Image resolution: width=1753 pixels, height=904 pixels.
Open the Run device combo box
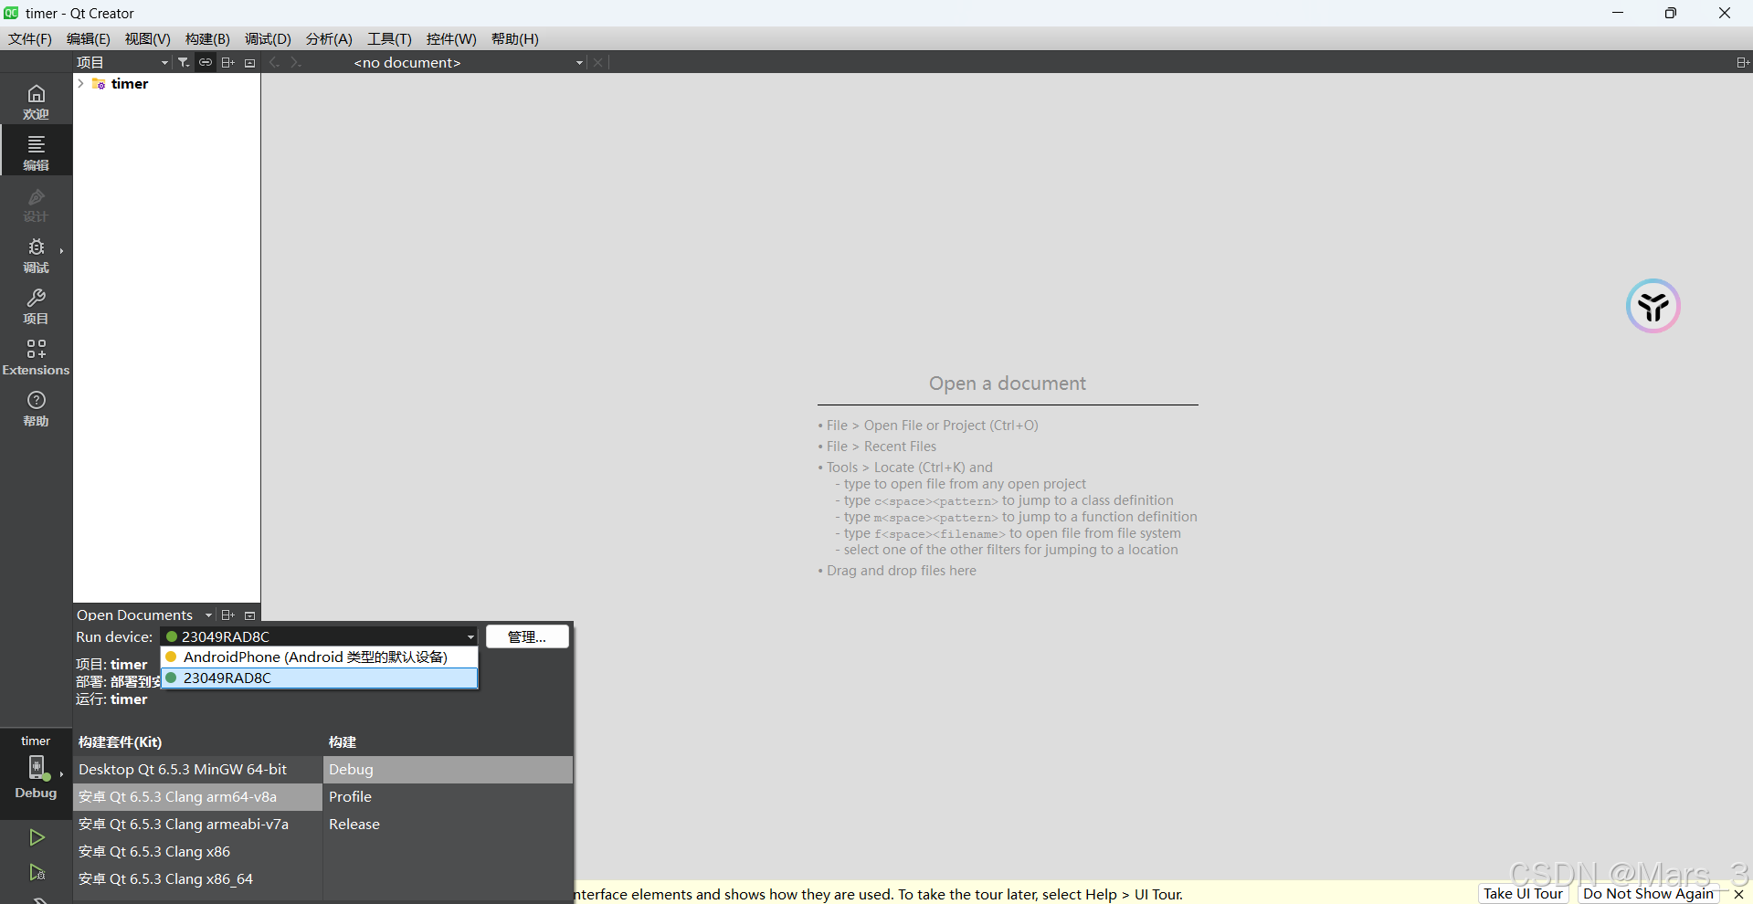coord(320,636)
